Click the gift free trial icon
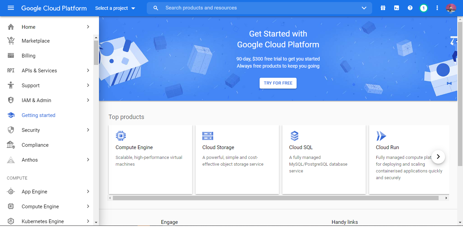This screenshot has width=463, height=236. pos(383,8)
